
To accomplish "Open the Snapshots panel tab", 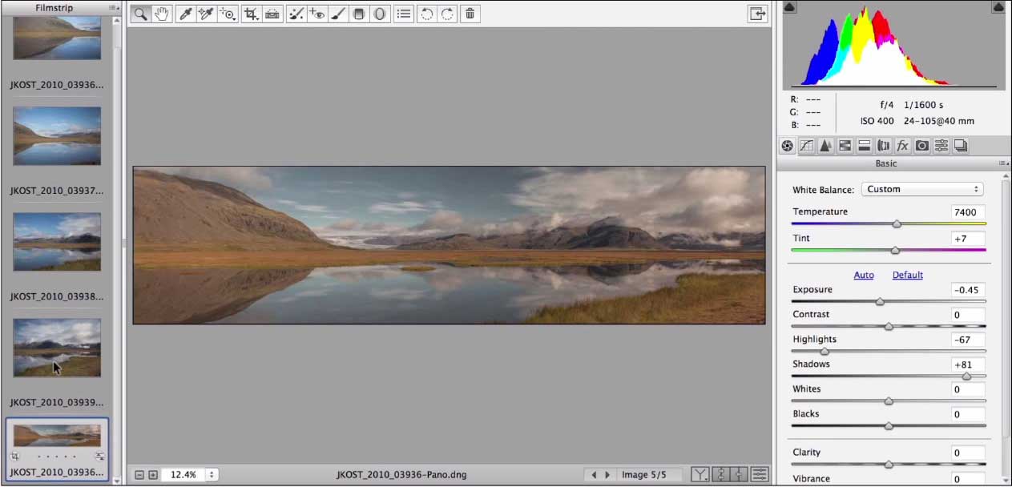I will [x=961, y=146].
